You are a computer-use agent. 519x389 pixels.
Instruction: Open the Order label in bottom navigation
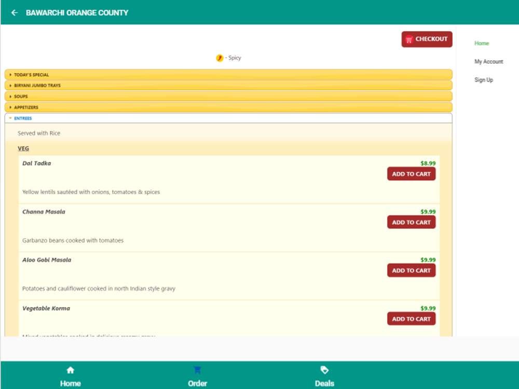click(x=197, y=383)
